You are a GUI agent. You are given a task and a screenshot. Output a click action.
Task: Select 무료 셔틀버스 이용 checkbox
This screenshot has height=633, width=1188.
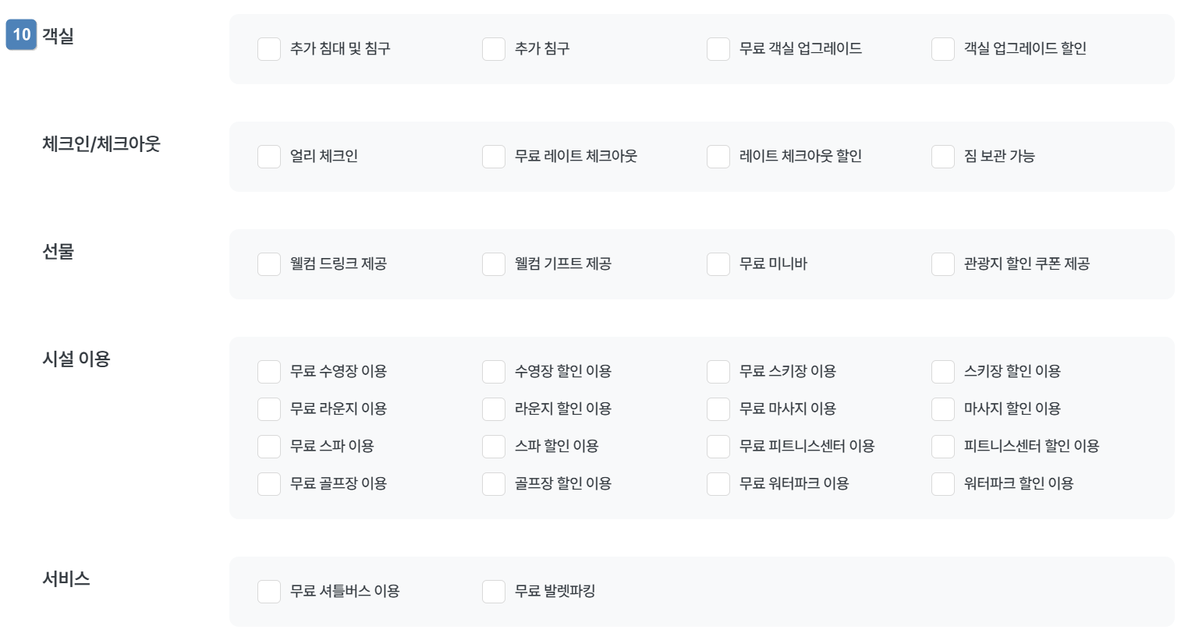(x=269, y=592)
